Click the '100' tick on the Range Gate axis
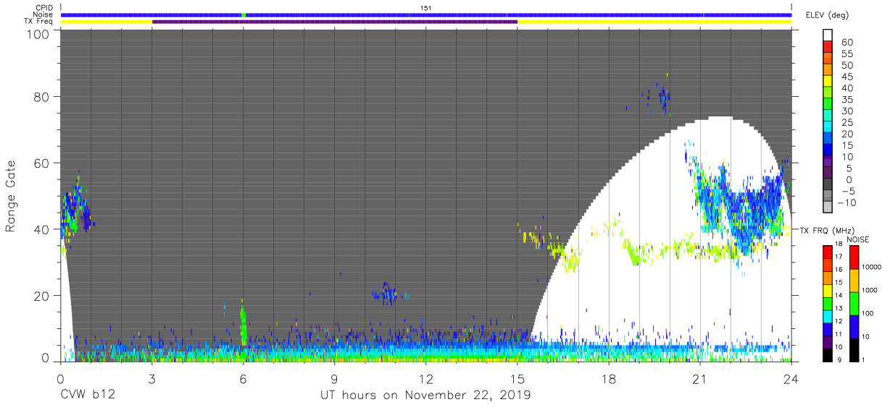 pos(39,34)
